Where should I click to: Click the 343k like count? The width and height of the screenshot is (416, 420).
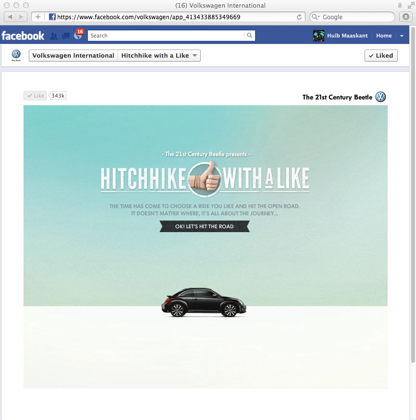pyautogui.click(x=58, y=96)
